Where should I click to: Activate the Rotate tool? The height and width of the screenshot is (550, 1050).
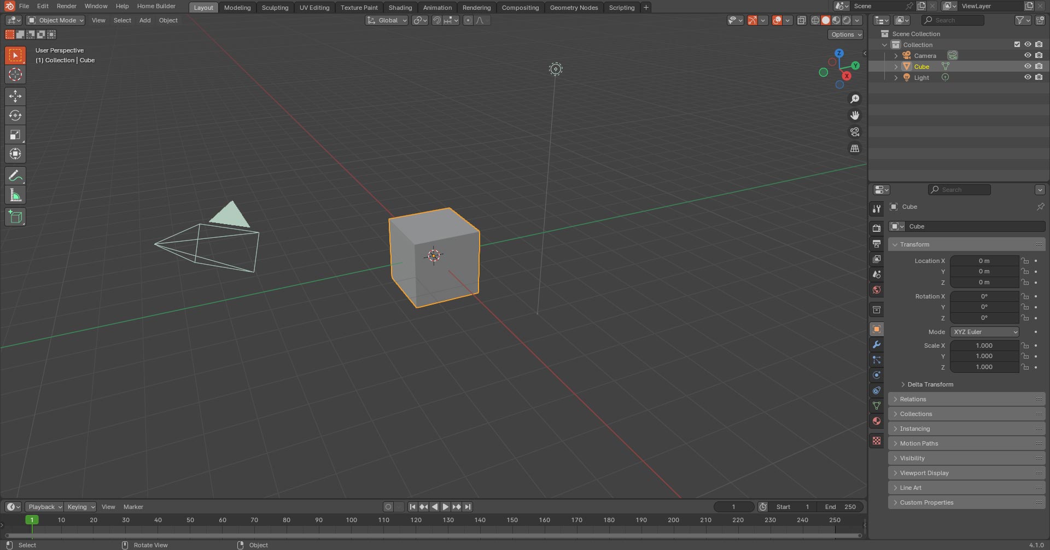(x=15, y=115)
